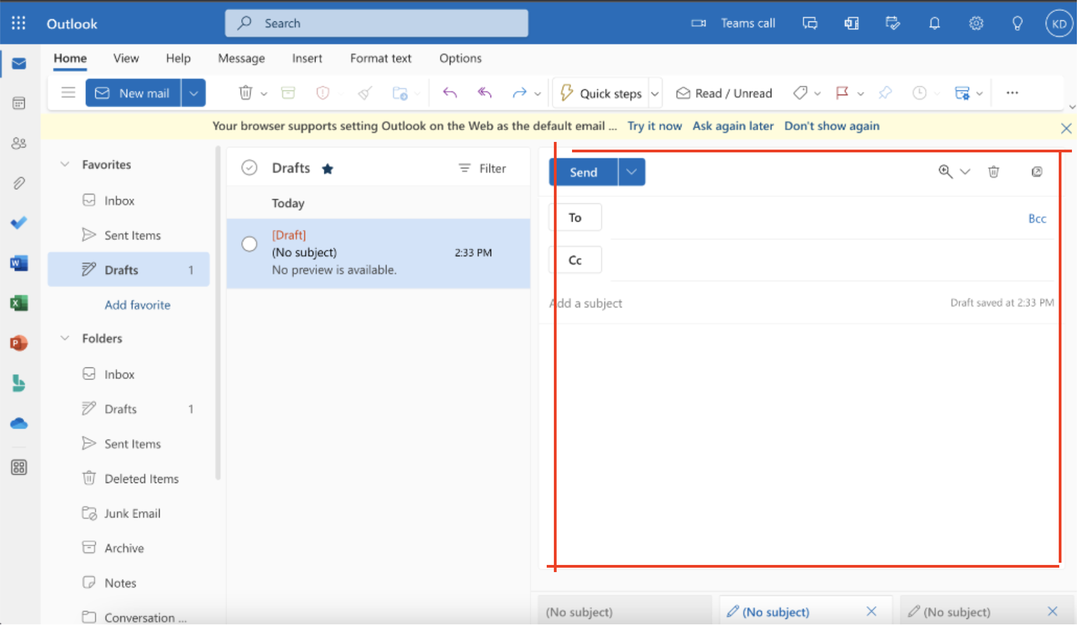Click the Bcc link in compose
This screenshot has width=1078, height=626.
coord(1037,218)
